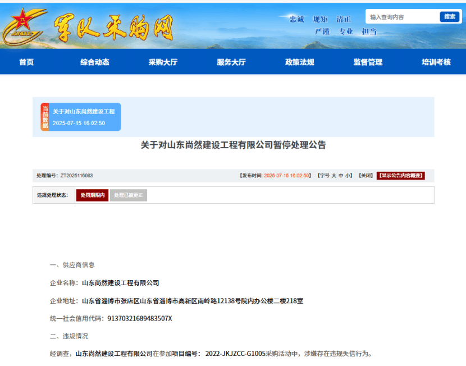Click 显示公告内容概要 red button

point(401,176)
